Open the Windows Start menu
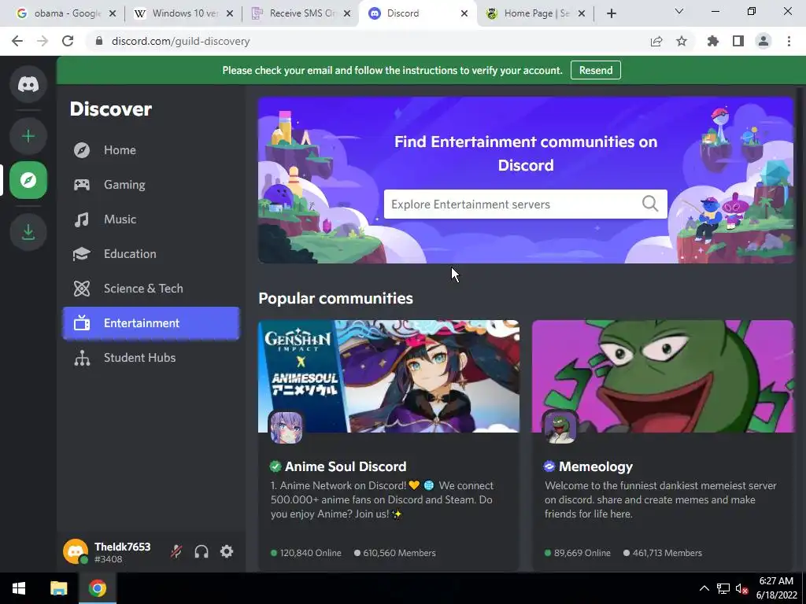The height and width of the screenshot is (604, 806). click(x=19, y=588)
